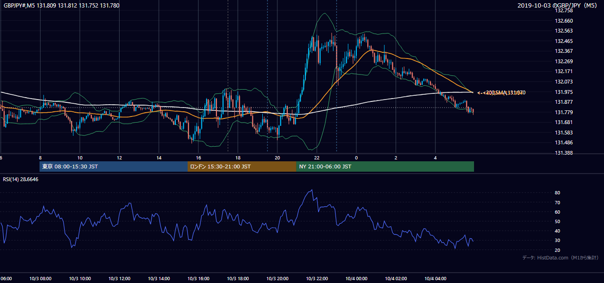This screenshot has width=604, height=283.
Task: Click RSI scale value 30
Action: (557, 241)
